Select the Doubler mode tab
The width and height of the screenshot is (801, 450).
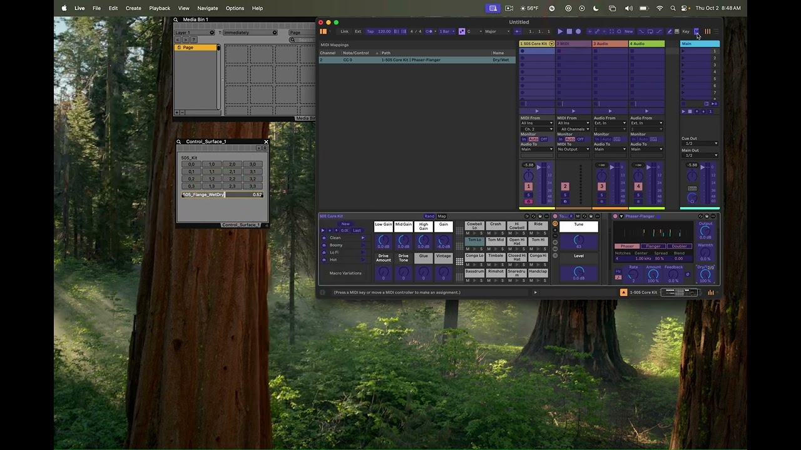point(679,246)
